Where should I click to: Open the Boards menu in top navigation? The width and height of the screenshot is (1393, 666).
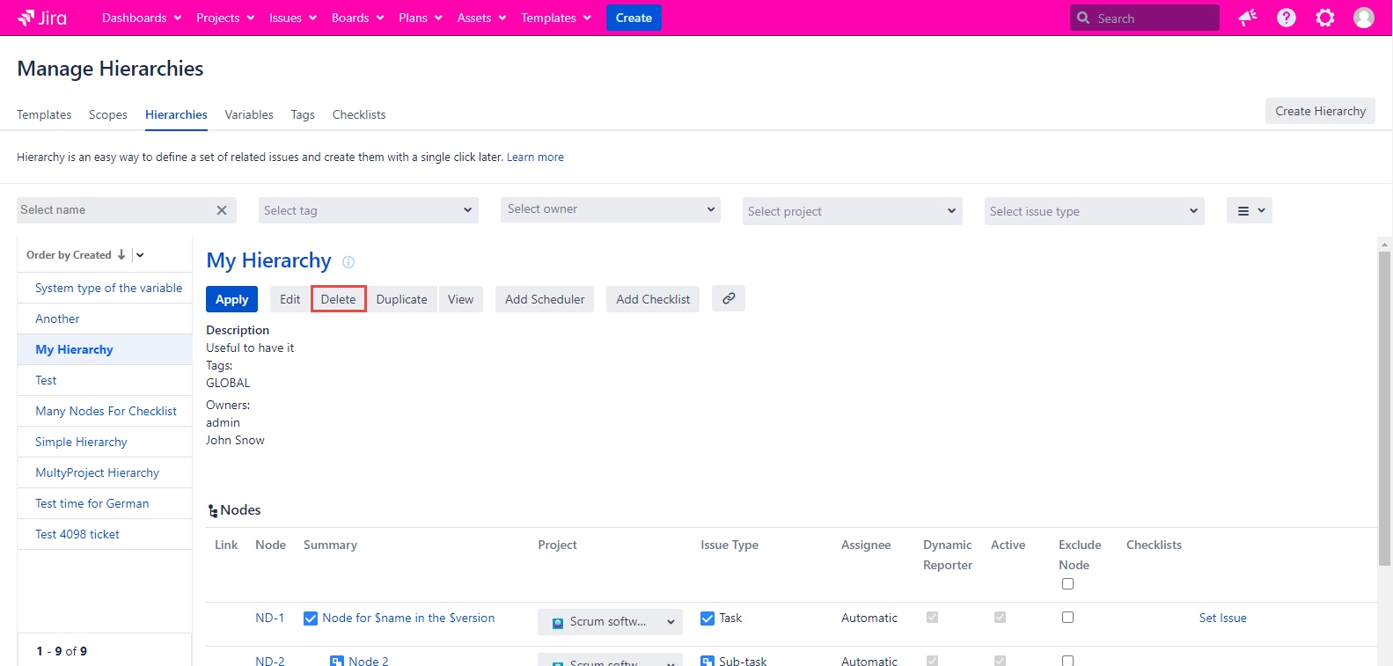pos(357,18)
